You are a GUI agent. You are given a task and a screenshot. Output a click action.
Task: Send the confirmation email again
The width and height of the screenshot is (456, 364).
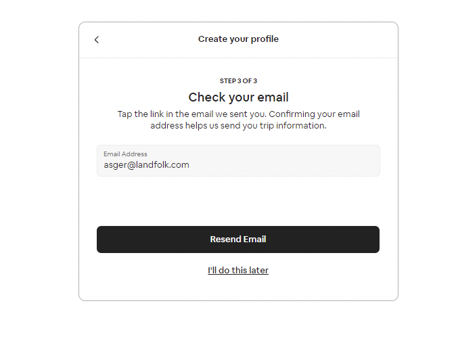(x=238, y=240)
